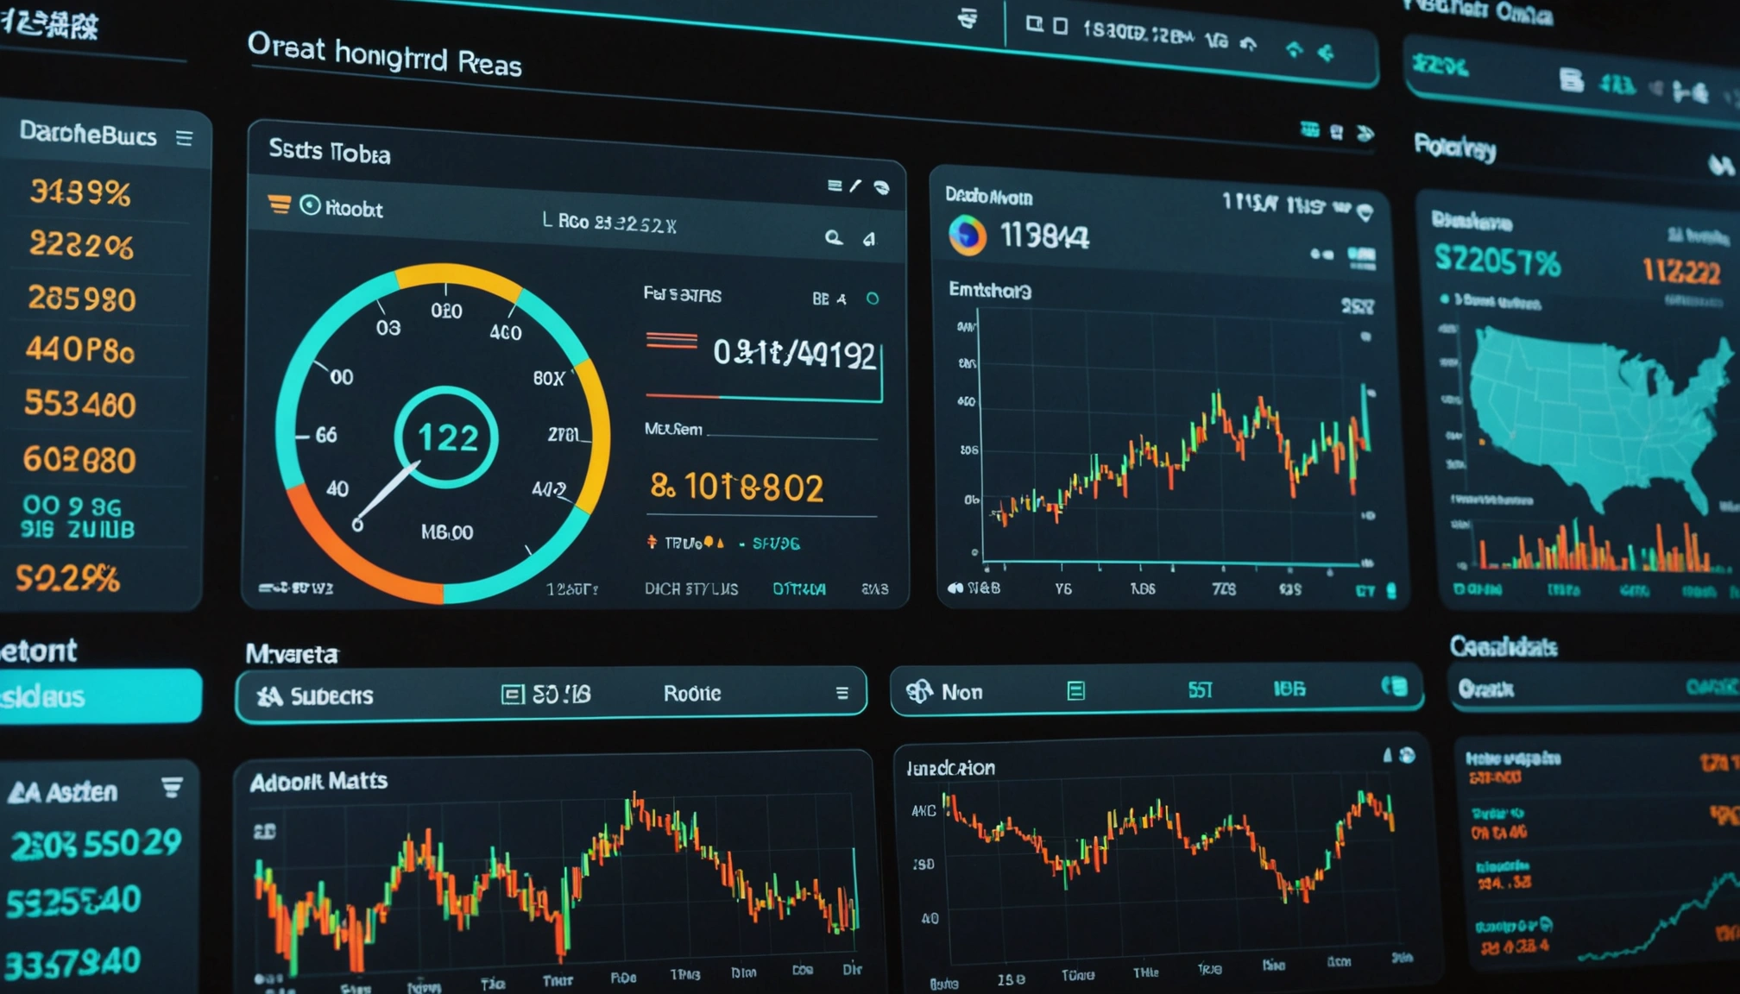Viewport: 1740px width, 994px height.
Task: Toggle the circle radio next to Roobt
Action: (x=310, y=205)
